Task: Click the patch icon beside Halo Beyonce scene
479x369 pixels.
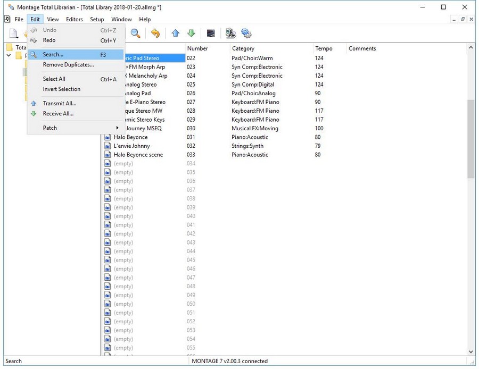Action: 108,155
